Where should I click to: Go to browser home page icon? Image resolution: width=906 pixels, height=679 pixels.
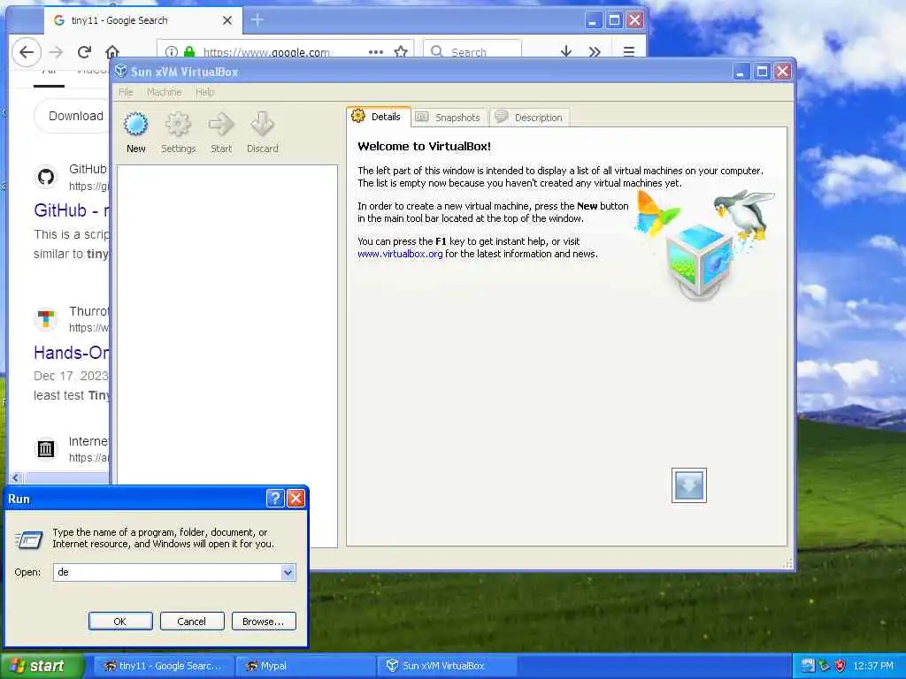coord(112,52)
